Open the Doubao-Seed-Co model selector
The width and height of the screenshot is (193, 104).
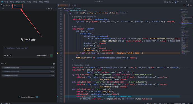pyautogui.click(x=43, y=55)
